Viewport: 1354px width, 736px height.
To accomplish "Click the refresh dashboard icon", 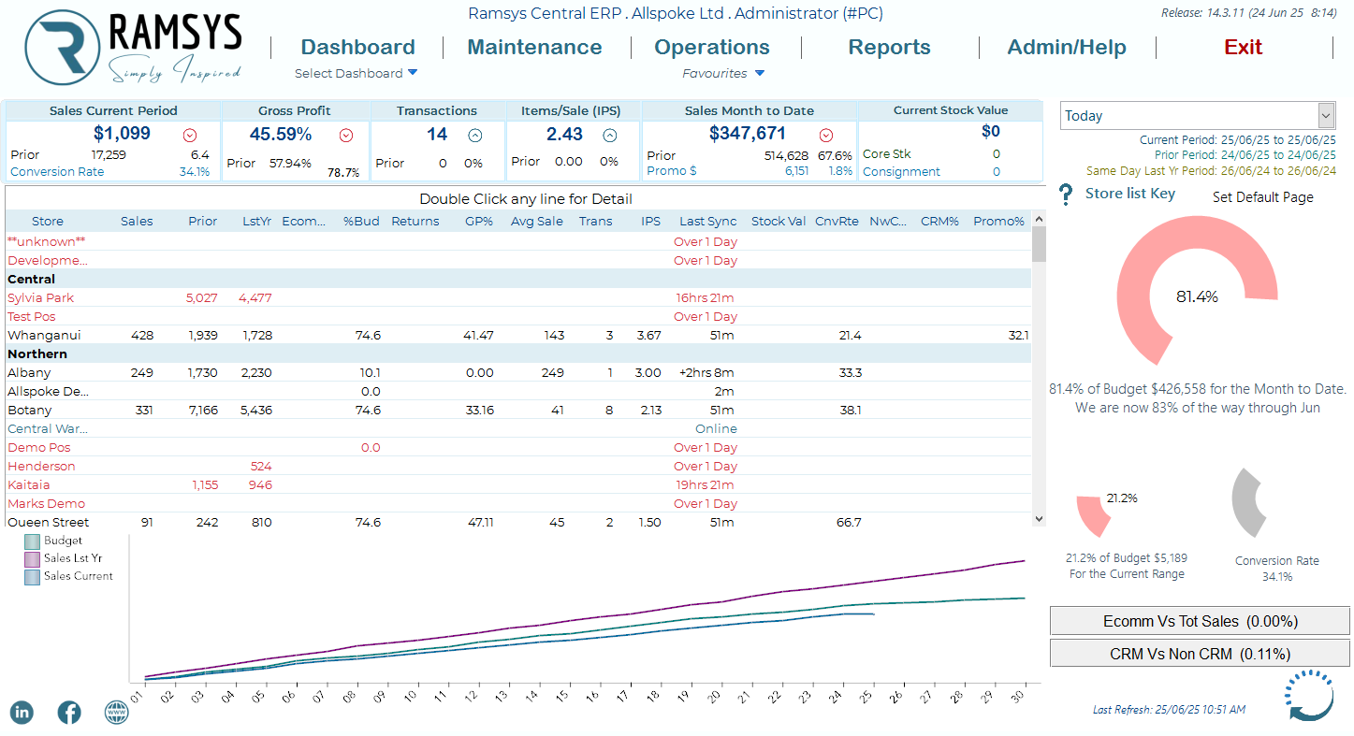I will click(x=1310, y=696).
